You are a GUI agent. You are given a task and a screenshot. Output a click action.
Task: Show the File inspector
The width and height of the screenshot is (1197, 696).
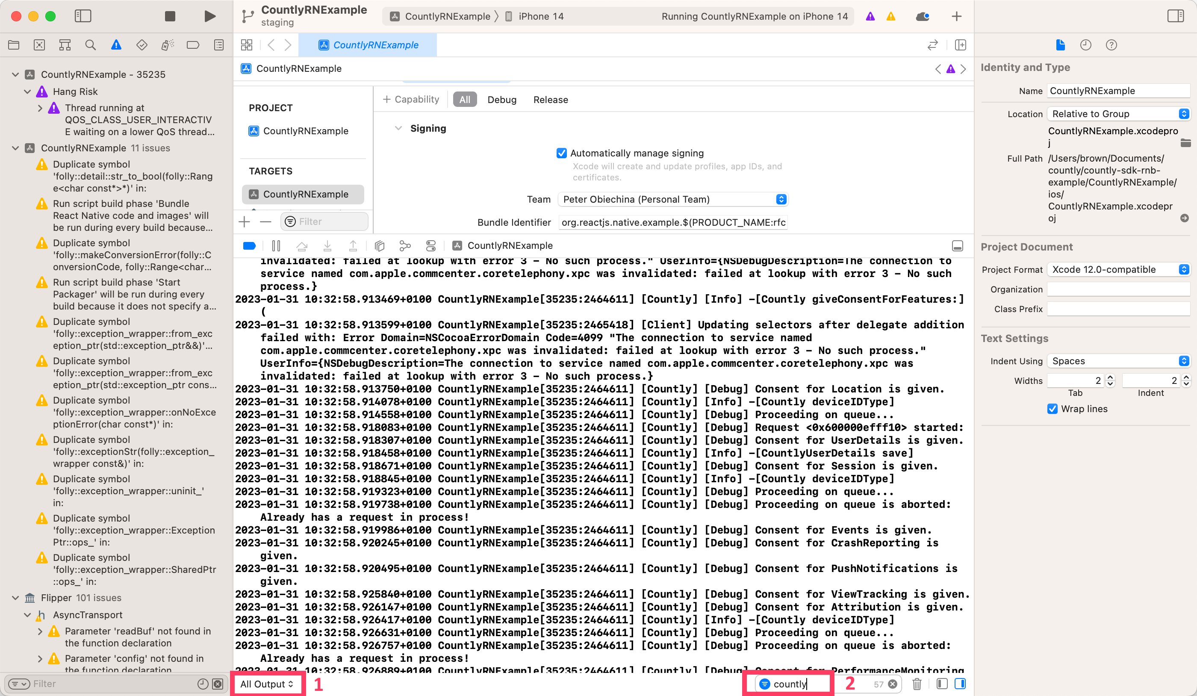click(1060, 45)
